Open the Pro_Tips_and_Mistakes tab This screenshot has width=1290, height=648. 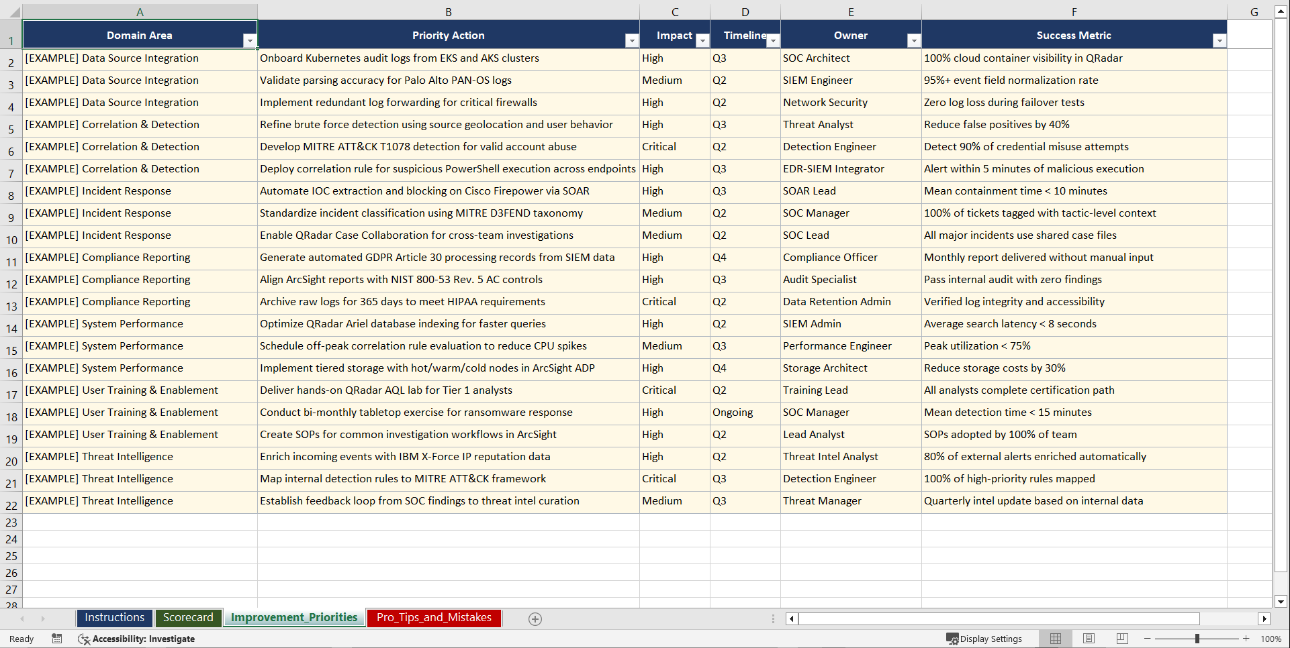tap(433, 618)
